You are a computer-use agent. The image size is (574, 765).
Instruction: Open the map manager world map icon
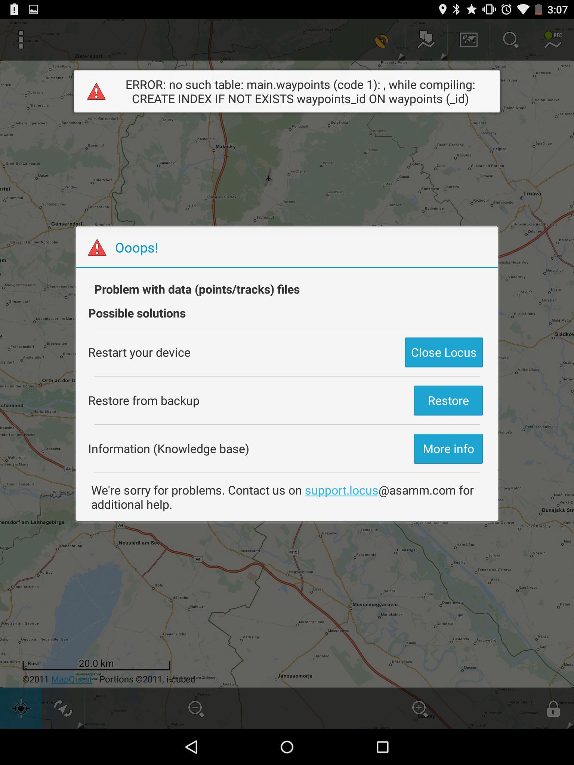point(469,40)
